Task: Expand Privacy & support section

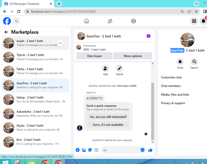Action: 173,103
